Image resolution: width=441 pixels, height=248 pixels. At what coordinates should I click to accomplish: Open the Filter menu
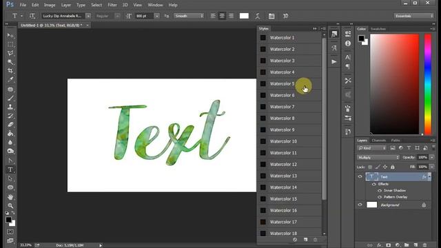click(112, 5)
